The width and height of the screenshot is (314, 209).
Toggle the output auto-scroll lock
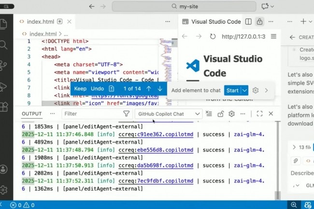coord(220,114)
